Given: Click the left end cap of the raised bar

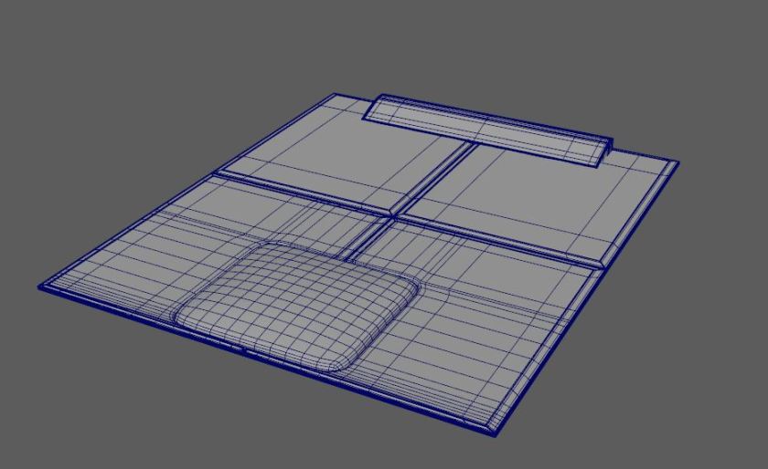Looking at the screenshot, I should coord(371,109).
